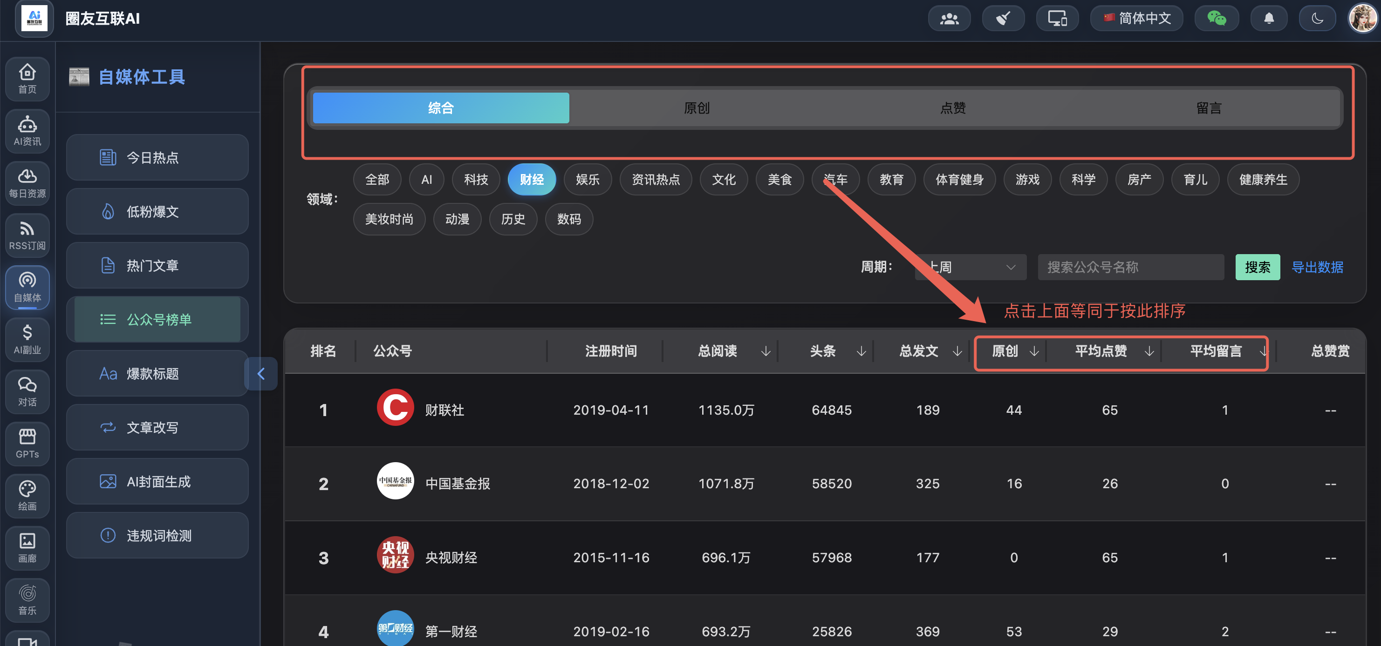The height and width of the screenshot is (646, 1381).
Task: Sort by 头条 column arrow
Action: click(x=861, y=351)
